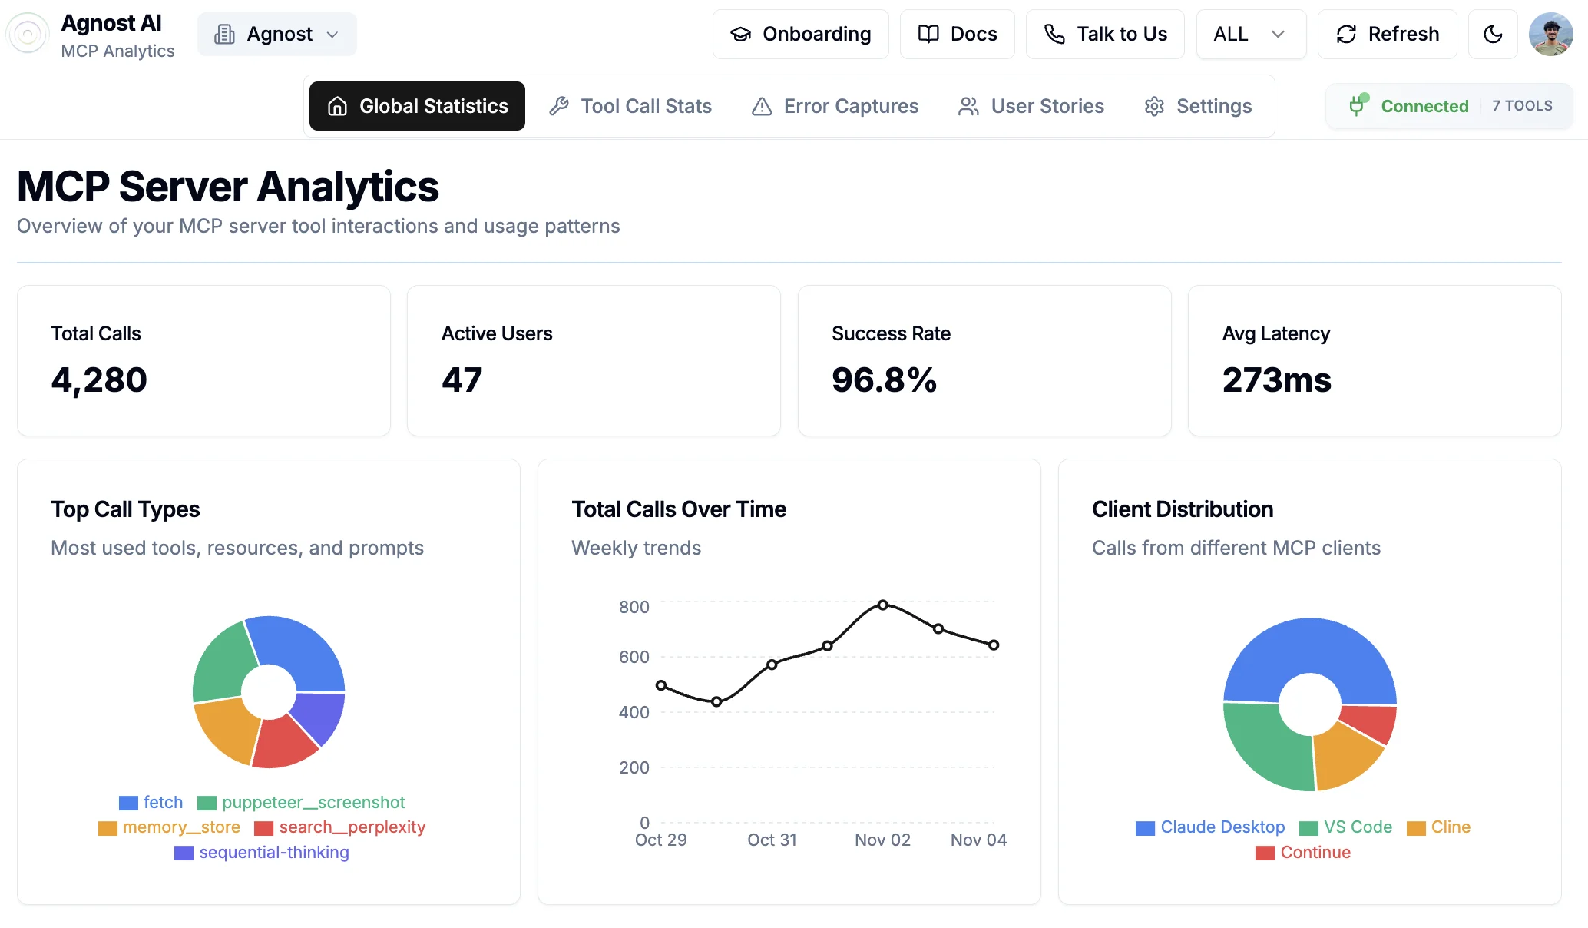Click the Agnost AI circular logo
Viewport: 1588px width, 928px height.
28,35
